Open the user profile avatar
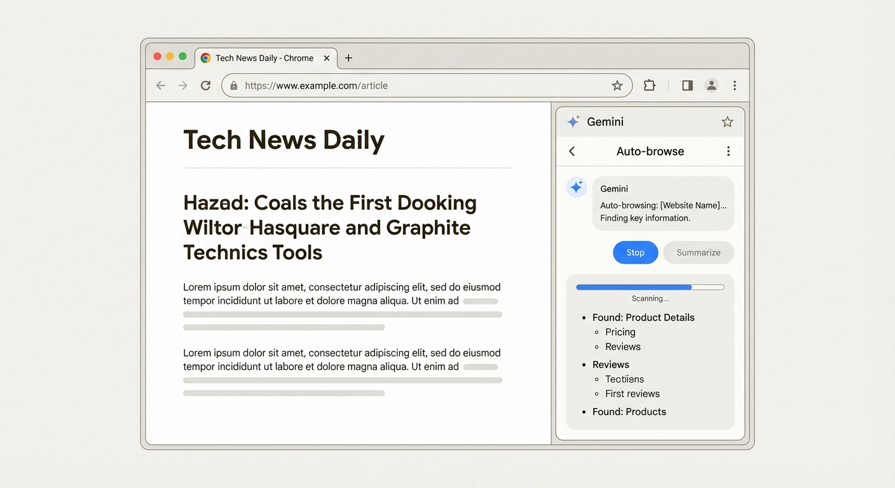 coord(711,85)
